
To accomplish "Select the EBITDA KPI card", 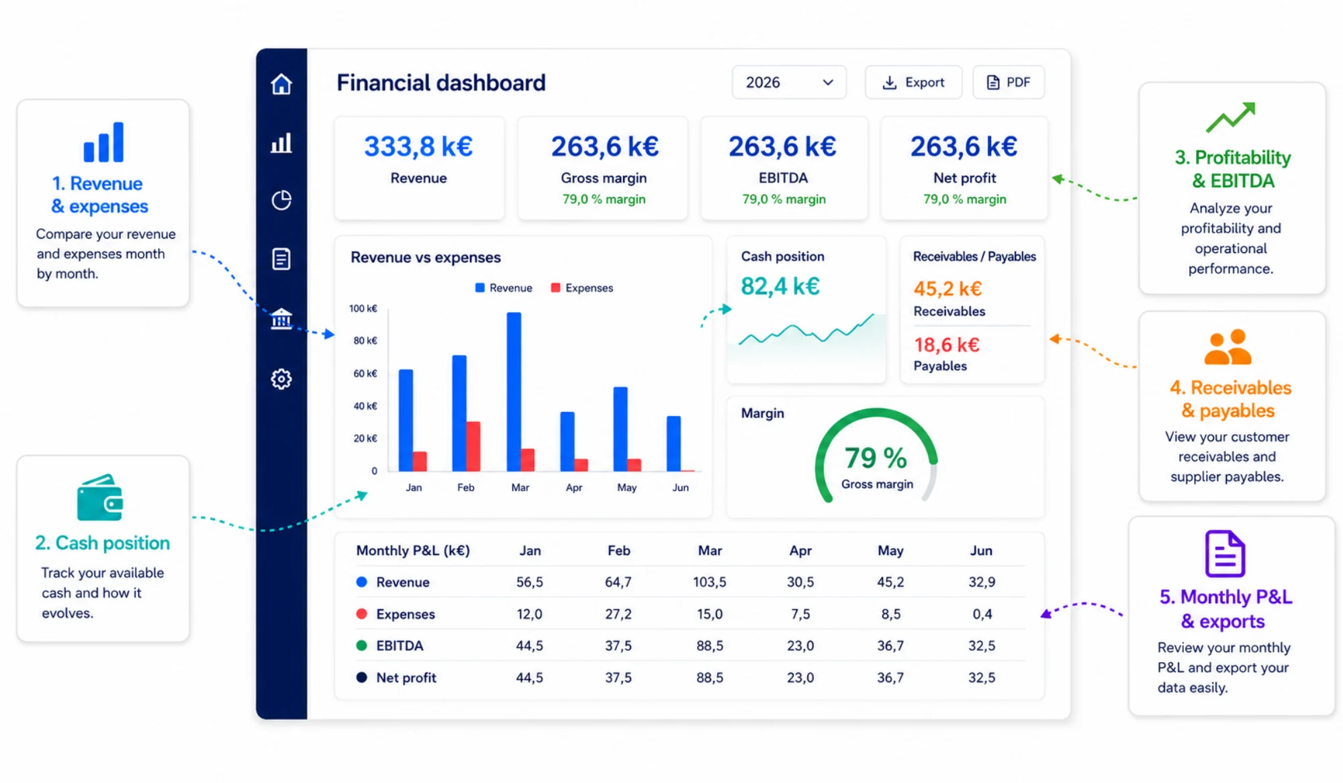I will coord(784,168).
